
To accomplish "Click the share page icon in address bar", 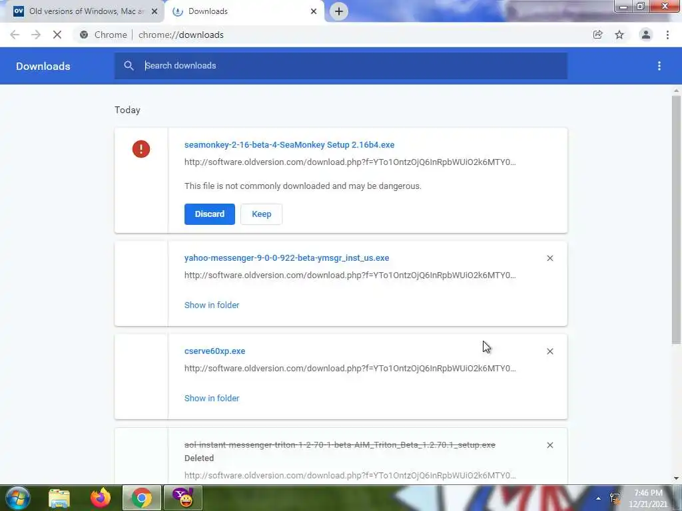I will (x=597, y=35).
